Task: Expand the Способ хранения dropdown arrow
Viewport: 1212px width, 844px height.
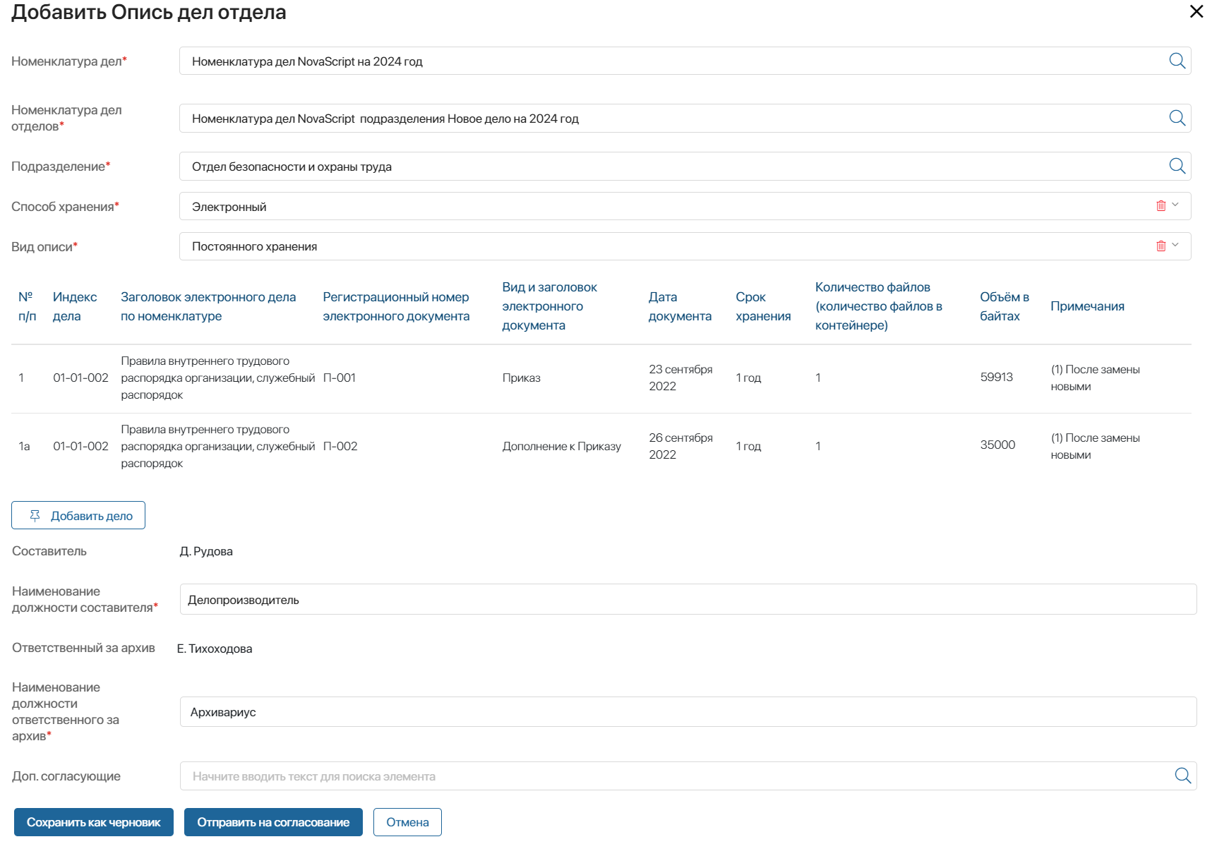Action: coord(1175,205)
